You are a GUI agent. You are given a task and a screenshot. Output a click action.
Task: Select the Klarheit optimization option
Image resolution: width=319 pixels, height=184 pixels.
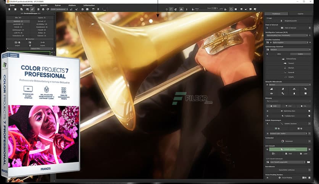click(x=289, y=68)
